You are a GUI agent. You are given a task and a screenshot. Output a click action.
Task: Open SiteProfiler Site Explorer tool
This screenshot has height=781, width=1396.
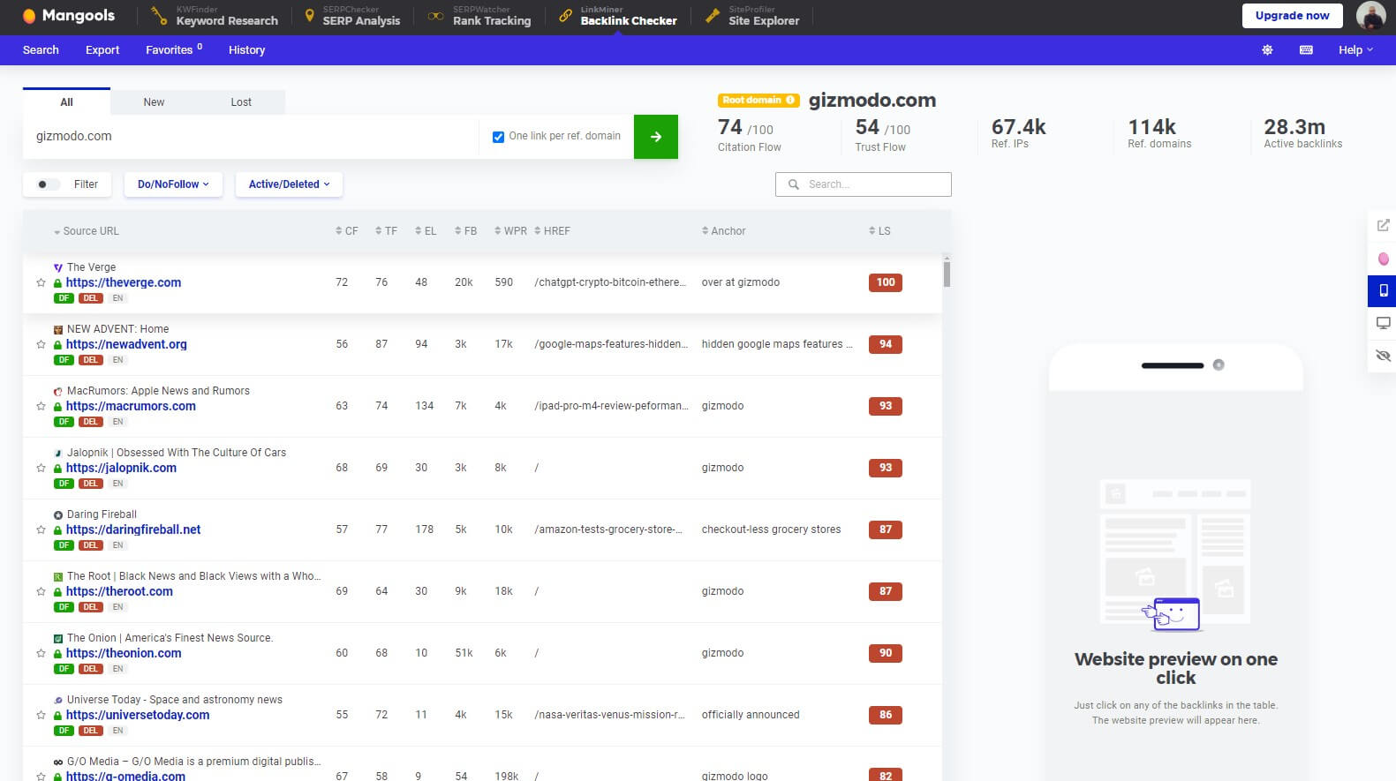(x=752, y=16)
